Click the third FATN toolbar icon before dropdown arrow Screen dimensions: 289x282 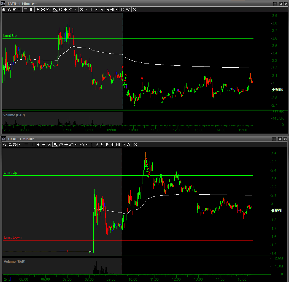(x=14, y=9)
